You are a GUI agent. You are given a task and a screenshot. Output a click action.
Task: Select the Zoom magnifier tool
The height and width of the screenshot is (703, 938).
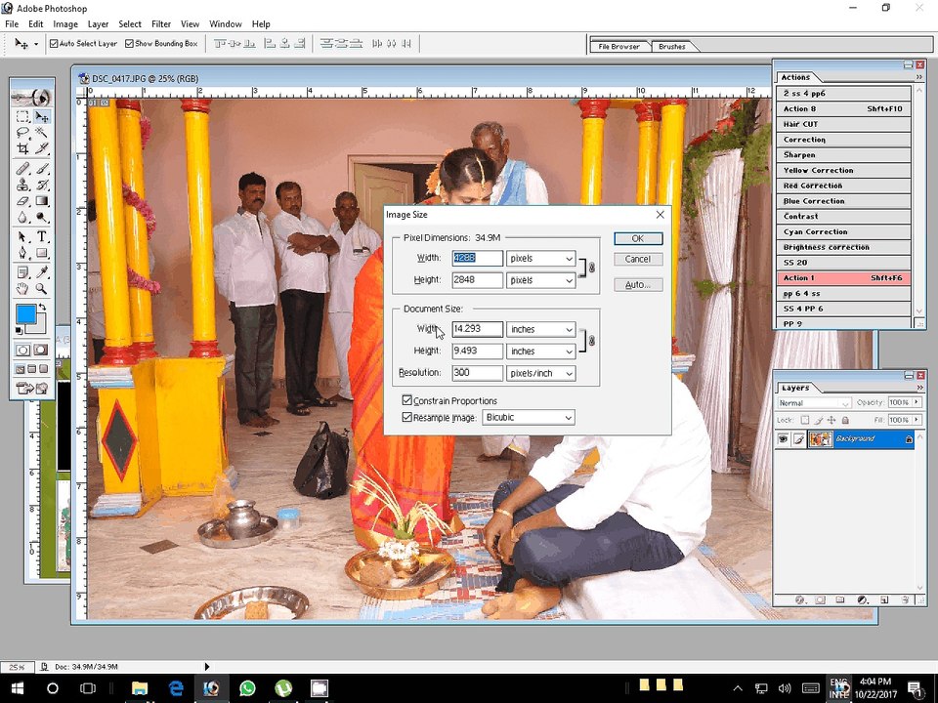click(x=41, y=289)
